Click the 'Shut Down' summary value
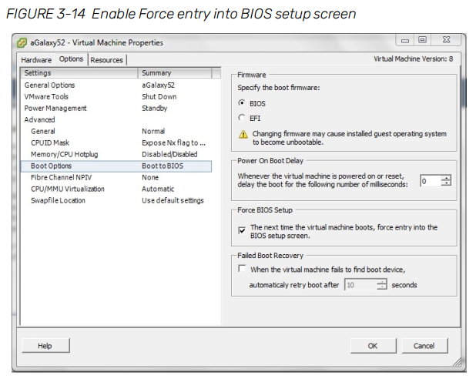Screen dimensions: 476x382 pyautogui.click(x=159, y=96)
